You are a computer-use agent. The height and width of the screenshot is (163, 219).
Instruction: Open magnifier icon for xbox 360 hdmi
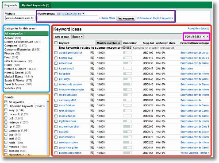[92, 111]
